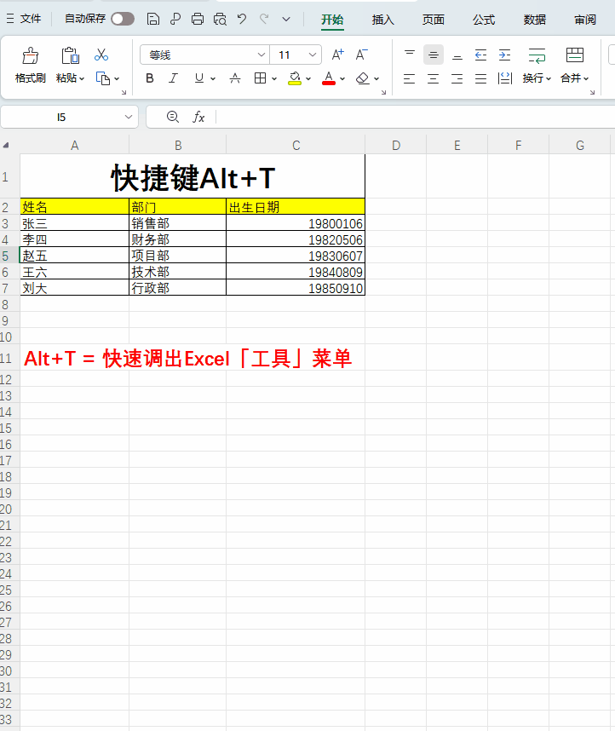The image size is (615, 731).
Task: Expand font color options arrow
Action: click(x=342, y=78)
